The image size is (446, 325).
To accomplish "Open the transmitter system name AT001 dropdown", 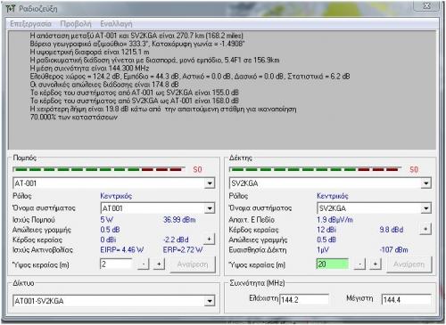I will click(210, 208).
